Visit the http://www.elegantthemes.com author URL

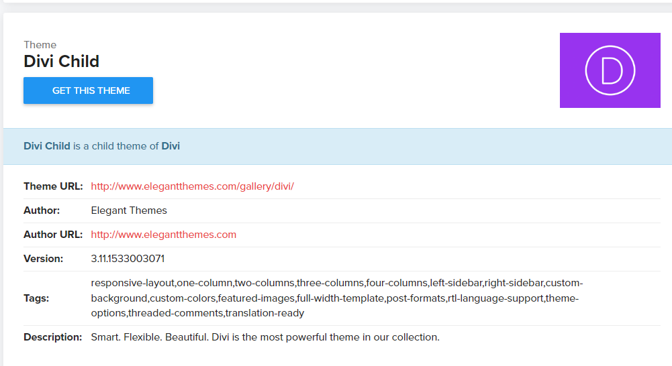click(163, 235)
